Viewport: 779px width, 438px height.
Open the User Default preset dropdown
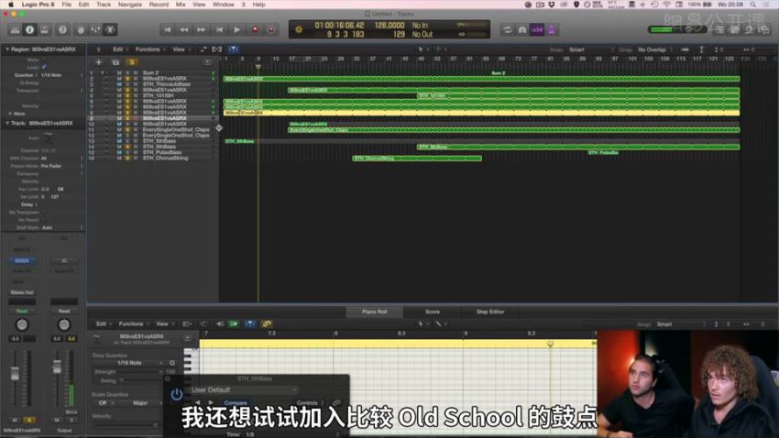(244, 389)
